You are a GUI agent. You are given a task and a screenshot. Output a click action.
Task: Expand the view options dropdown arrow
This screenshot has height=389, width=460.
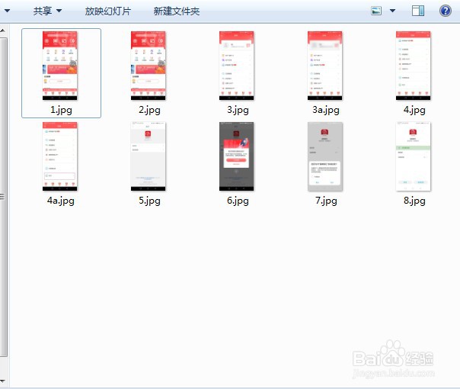pyautogui.click(x=392, y=11)
